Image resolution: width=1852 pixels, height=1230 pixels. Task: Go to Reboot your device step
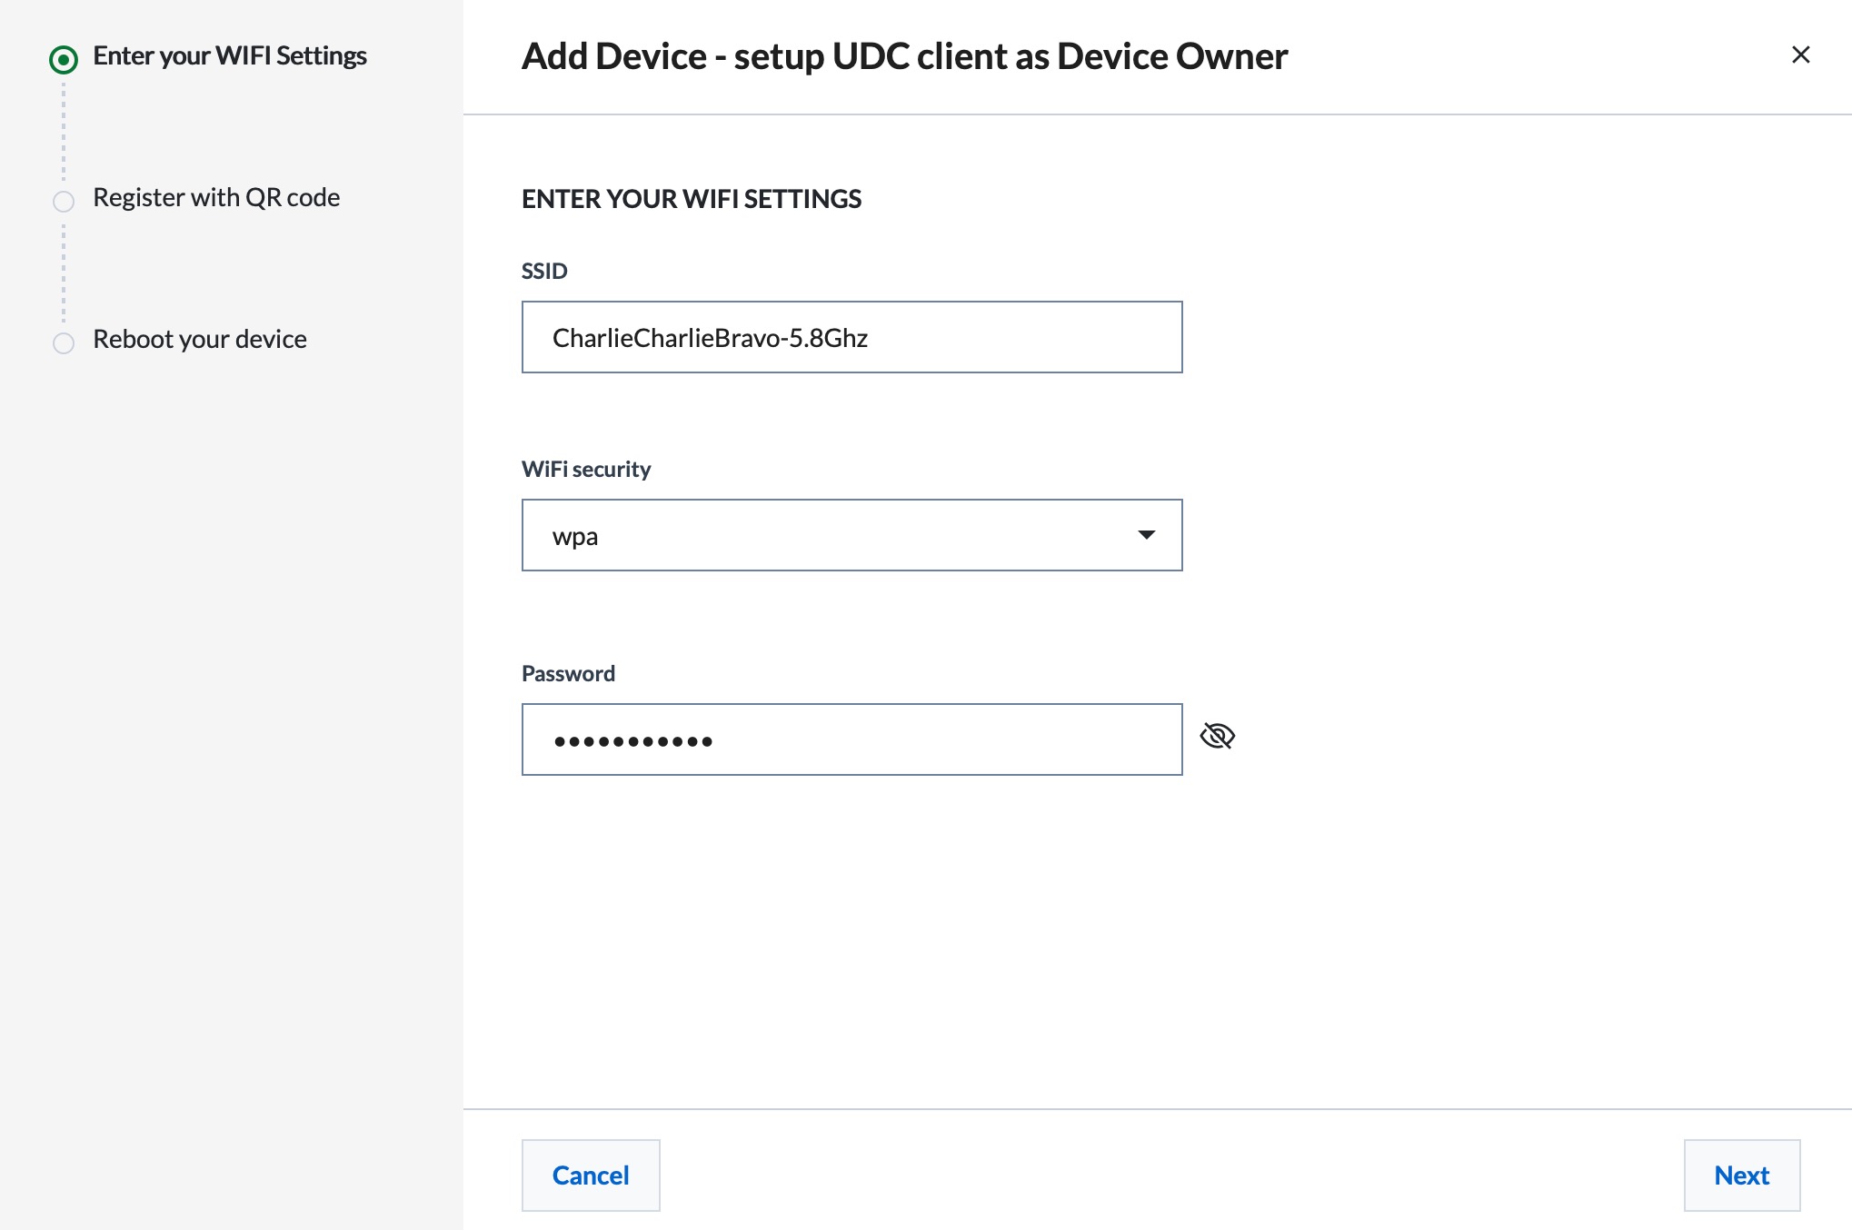pyautogui.click(x=200, y=339)
